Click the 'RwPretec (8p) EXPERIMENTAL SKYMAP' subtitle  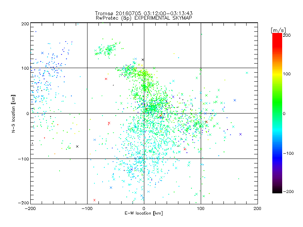point(144,18)
